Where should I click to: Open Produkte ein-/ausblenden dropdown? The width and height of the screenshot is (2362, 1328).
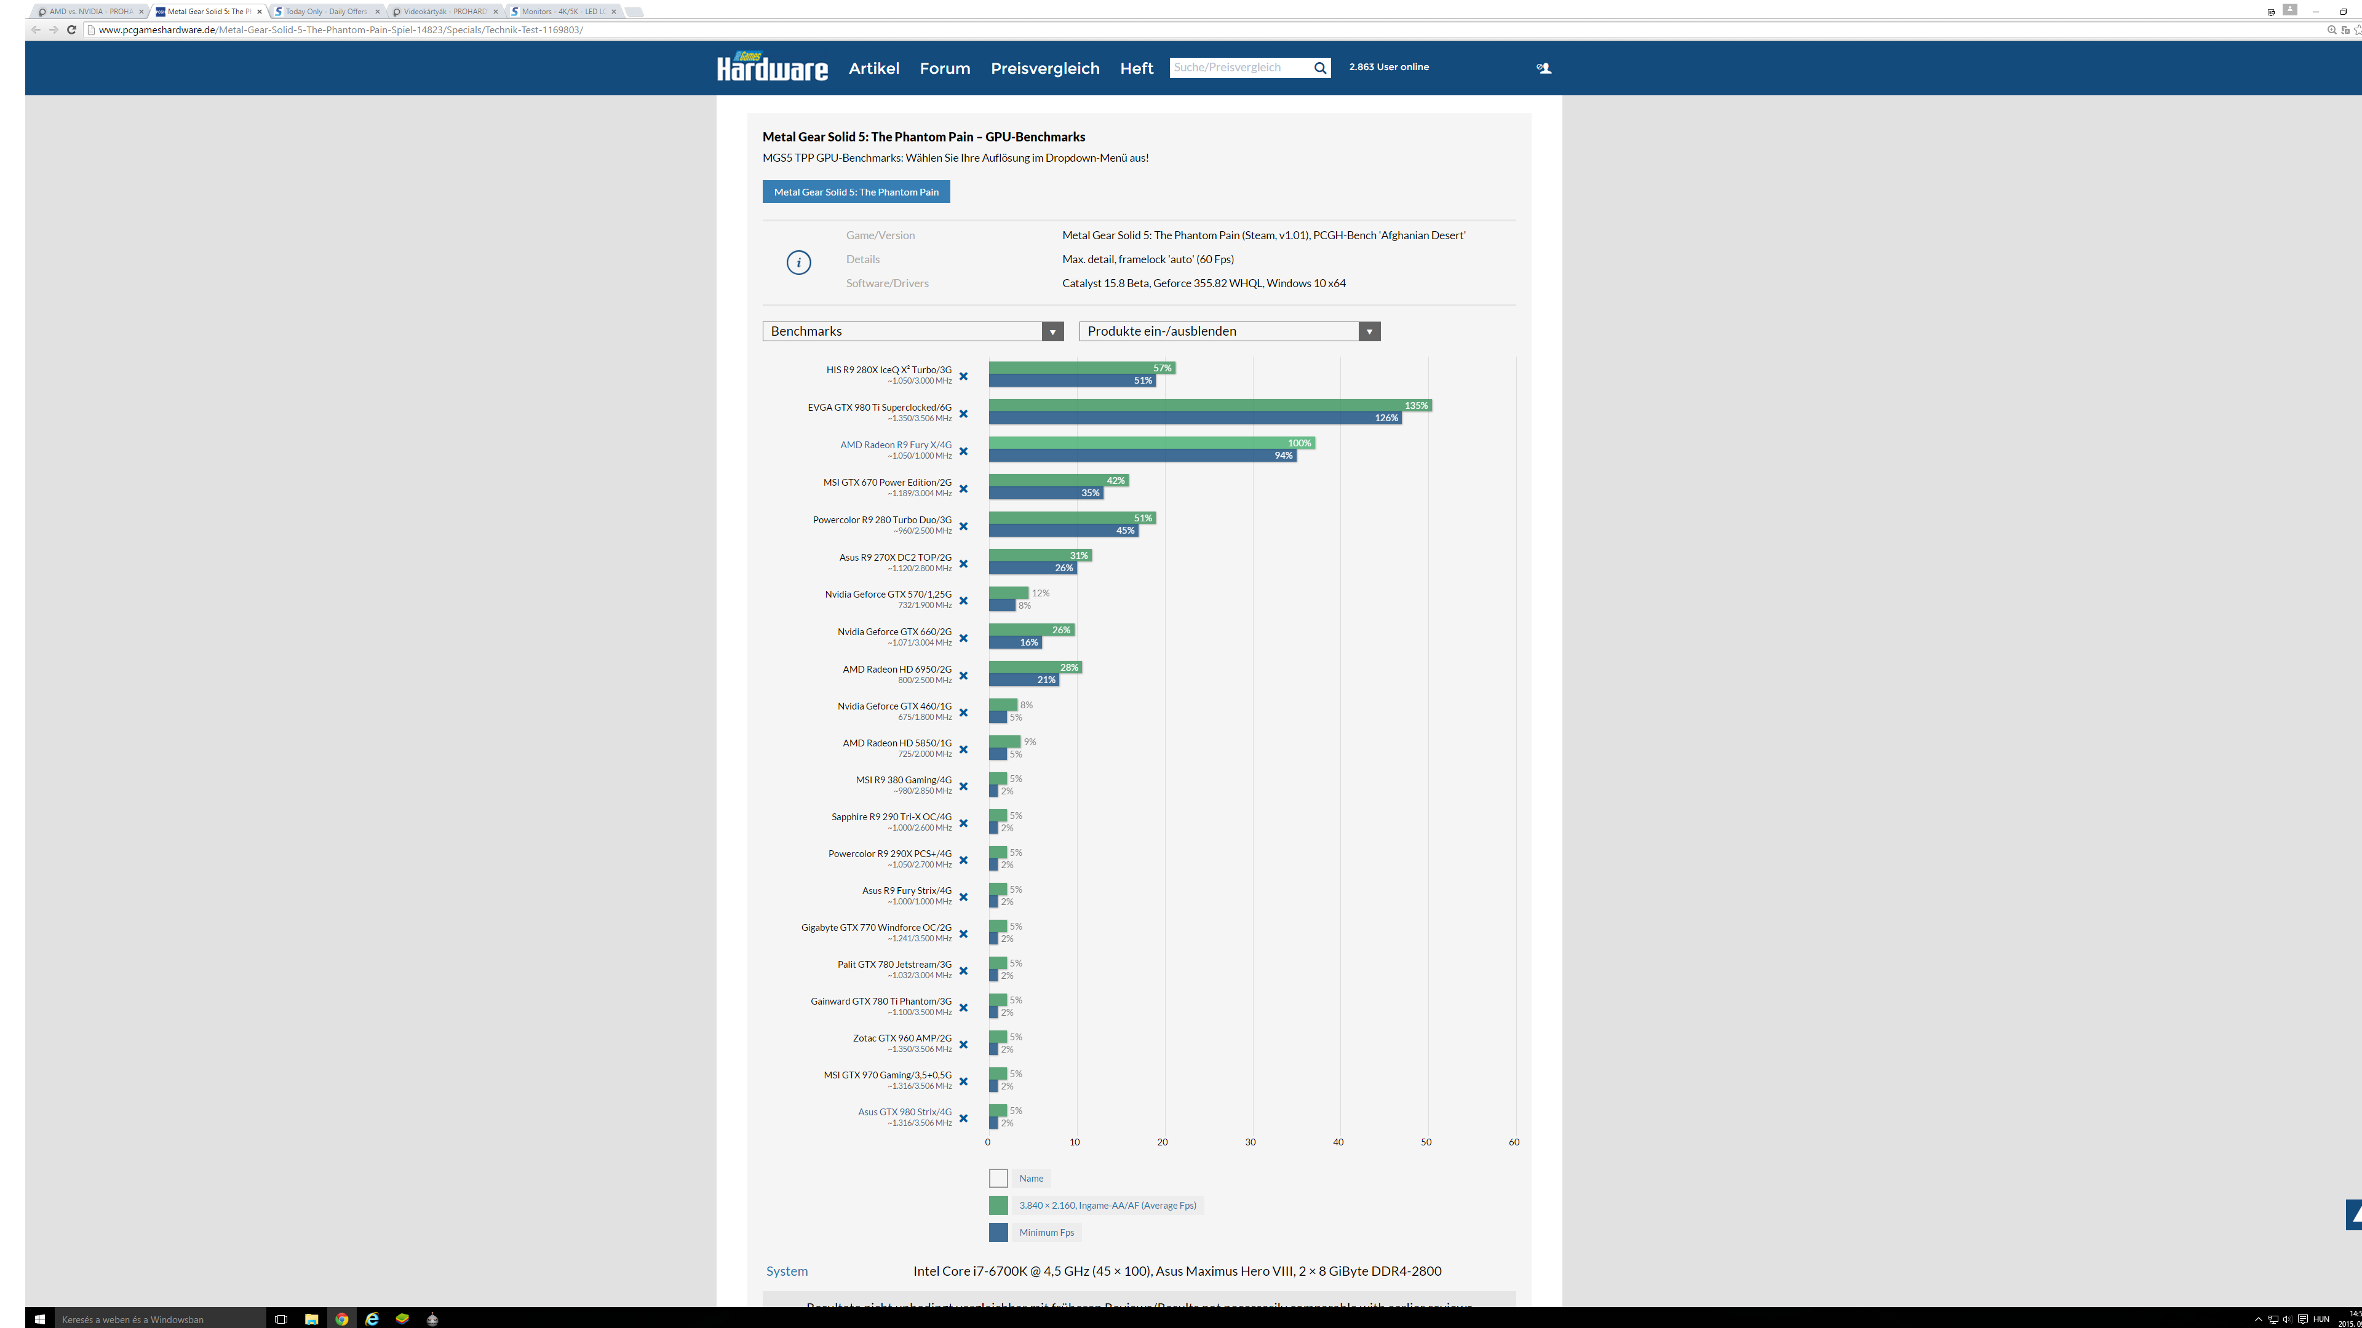[x=1230, y=331]
